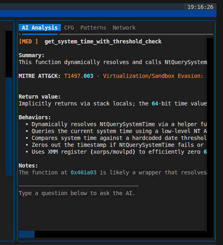Click bullet 'Uses XMM register (xorps/movlpd)'
This screenshot has width=223, height=245.
point(116,152)
